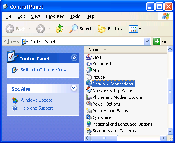The height and width of the screenshot is (143, 175).
Task: Click the Help and Support question icon
Action: [x=15, y=108]
